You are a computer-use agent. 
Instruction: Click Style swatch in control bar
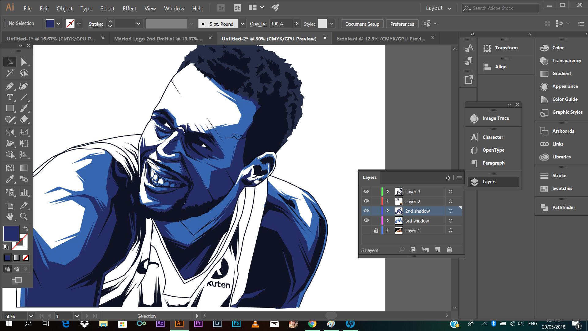(x=322, y=24)
